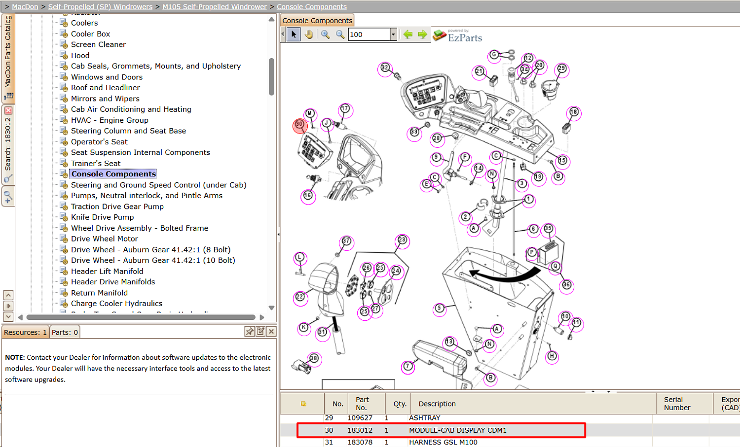Open Self-Propelled (SP) Windrowers breadcrumb link
Image resolution: width=740 pixels, height=447 pixels.
point(100,7)
